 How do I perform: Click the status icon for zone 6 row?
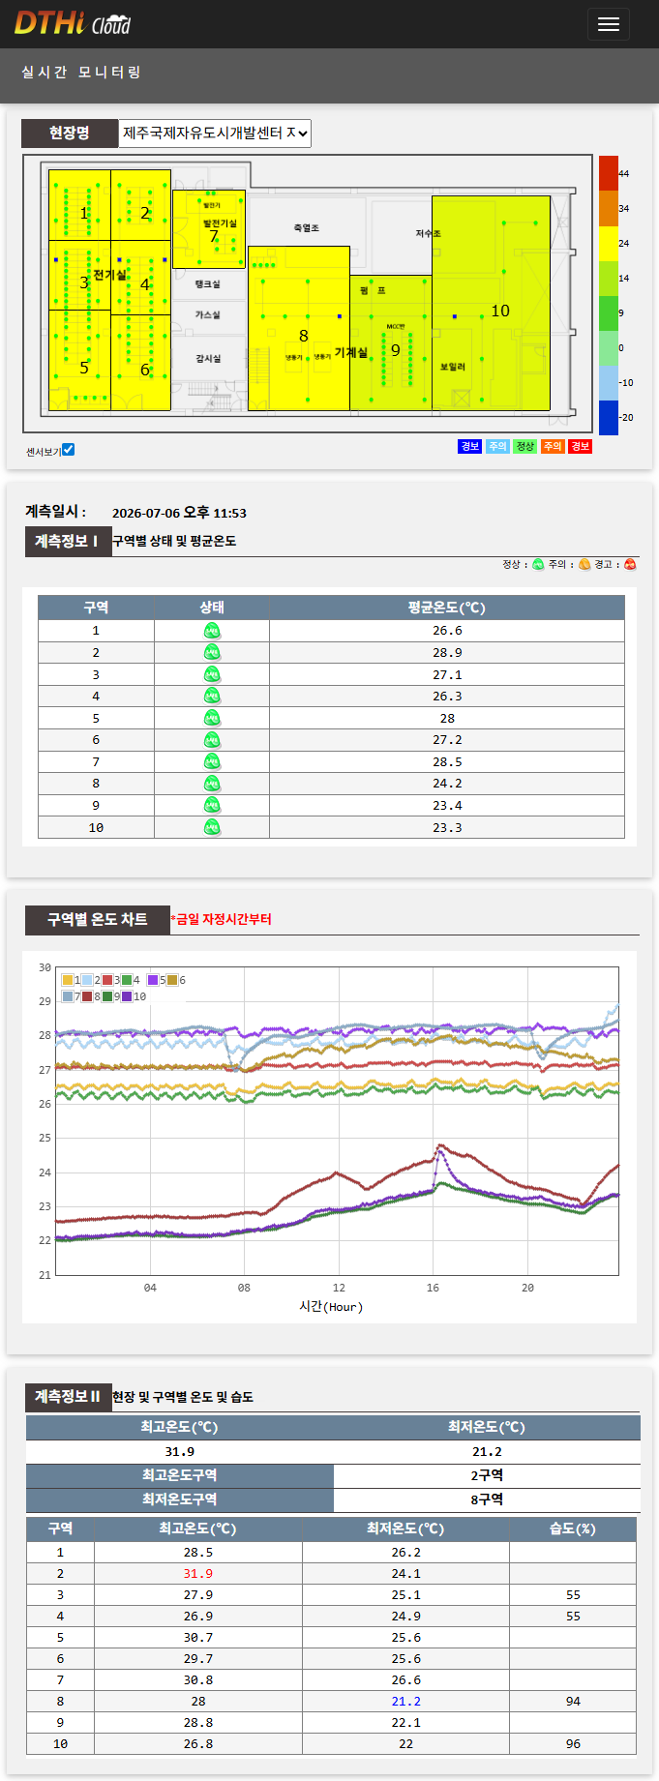(212, 740)
